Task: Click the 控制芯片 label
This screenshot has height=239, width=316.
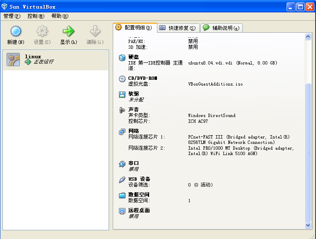Action: click(139, 121)
